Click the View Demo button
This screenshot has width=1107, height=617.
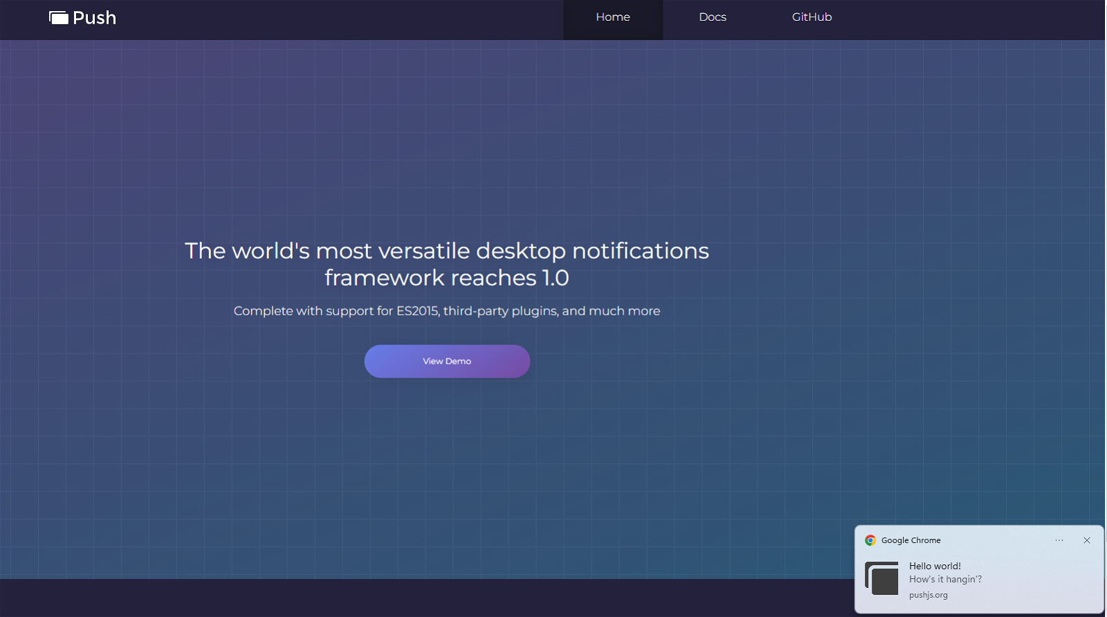click(x=447, y=361)
